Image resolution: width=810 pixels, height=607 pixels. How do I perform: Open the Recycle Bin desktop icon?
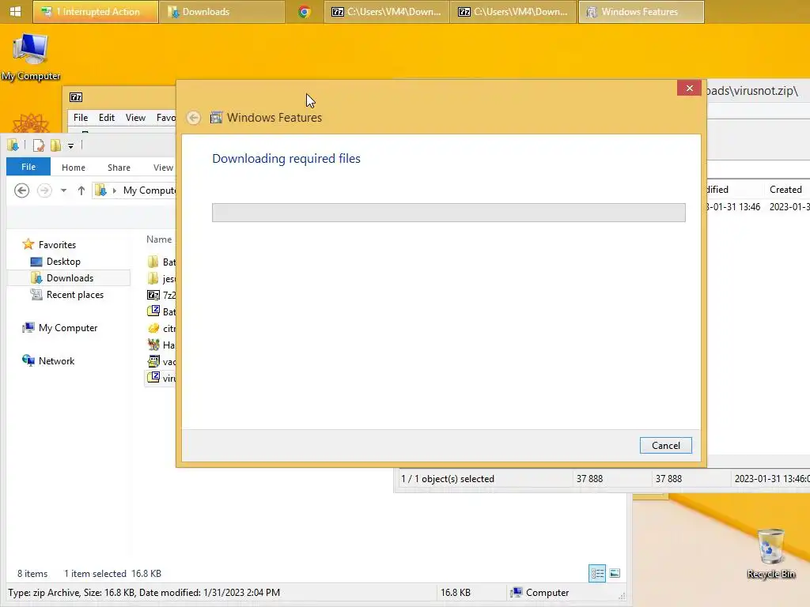(x=771, y=553)
